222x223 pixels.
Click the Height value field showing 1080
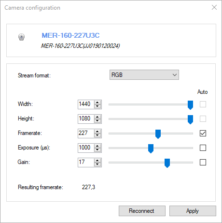coord(86,119)
